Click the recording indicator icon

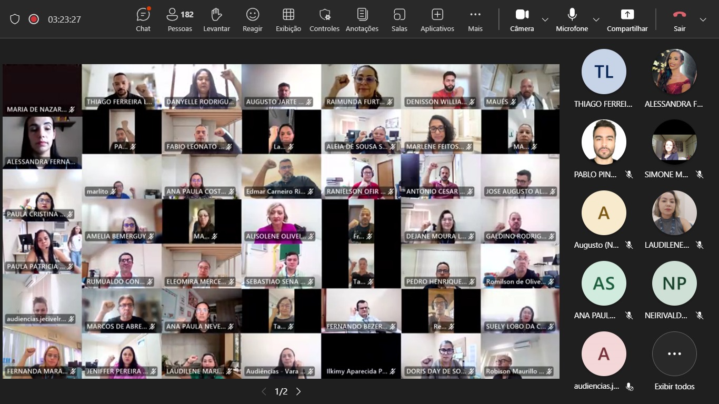click(x=34, y=19)
